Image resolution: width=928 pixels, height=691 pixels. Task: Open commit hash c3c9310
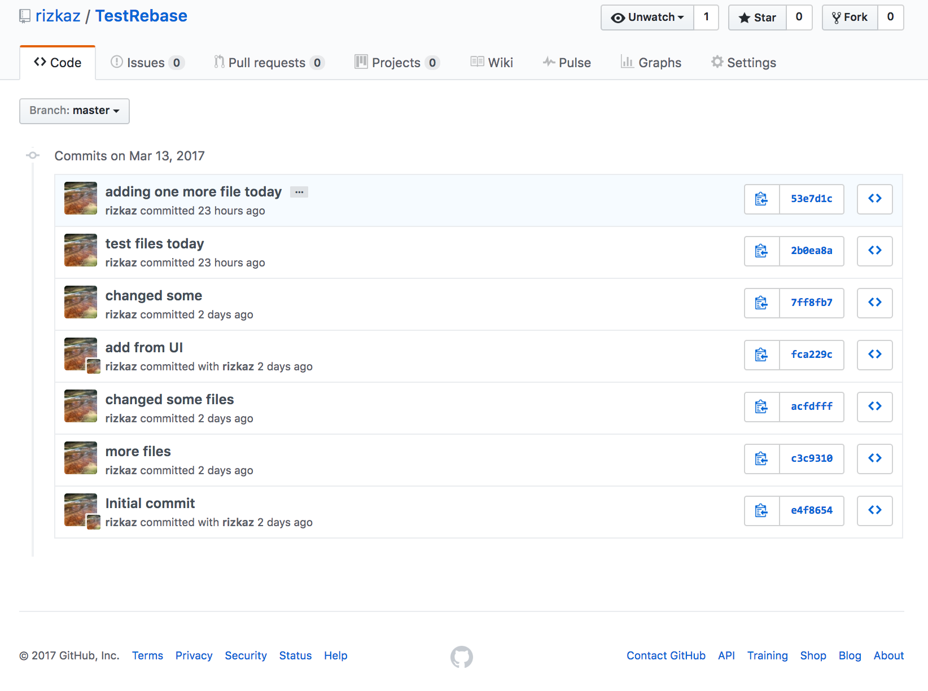[812, 459]
